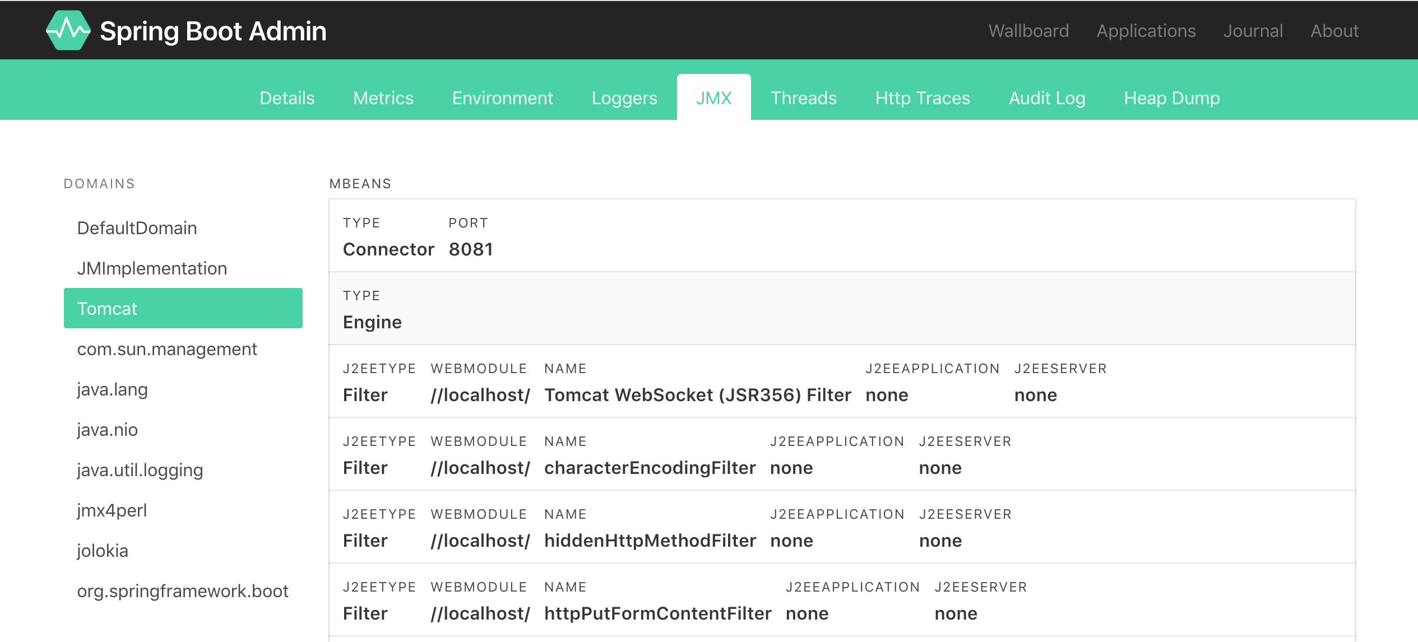Select the org.springframework.boot domain
1418x642 pixels.
tap(183, 591)
